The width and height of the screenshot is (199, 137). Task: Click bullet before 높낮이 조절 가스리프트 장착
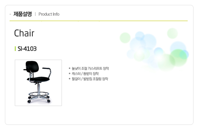(x=69, y=68)
